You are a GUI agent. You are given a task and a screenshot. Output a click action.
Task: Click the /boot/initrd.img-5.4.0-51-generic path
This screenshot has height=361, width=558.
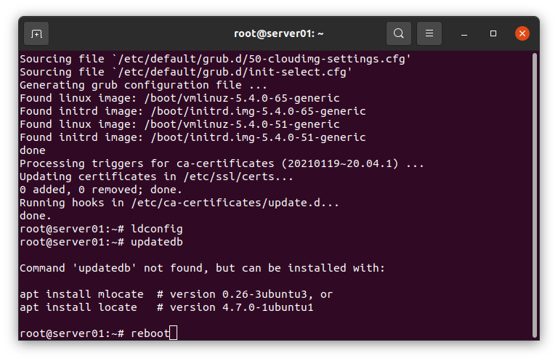point(259,137)
